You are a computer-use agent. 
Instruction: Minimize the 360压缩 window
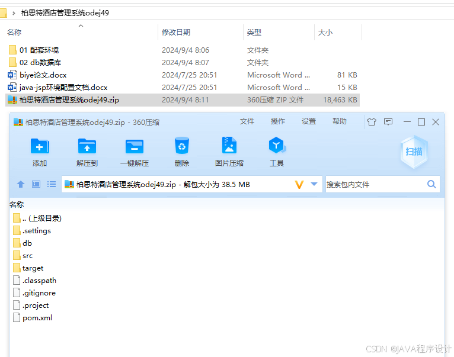pyautogui.click(x=407, y=122)
